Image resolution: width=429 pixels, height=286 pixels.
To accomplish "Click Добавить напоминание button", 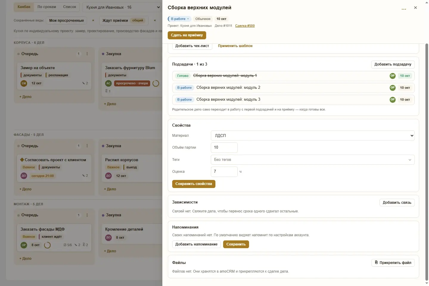I will pos(196,244).
